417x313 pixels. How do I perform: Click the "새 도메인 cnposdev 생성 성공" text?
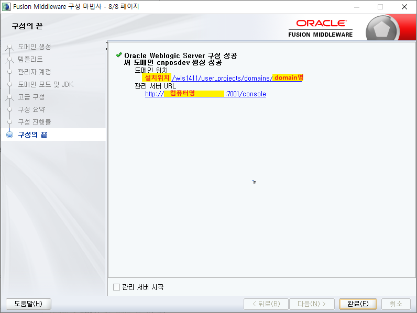pyautogui.click(x=173, y=63)
